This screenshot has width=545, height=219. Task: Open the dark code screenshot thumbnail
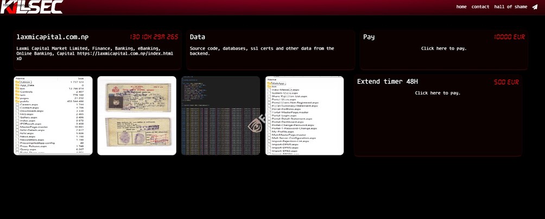[x=220, y=115]
